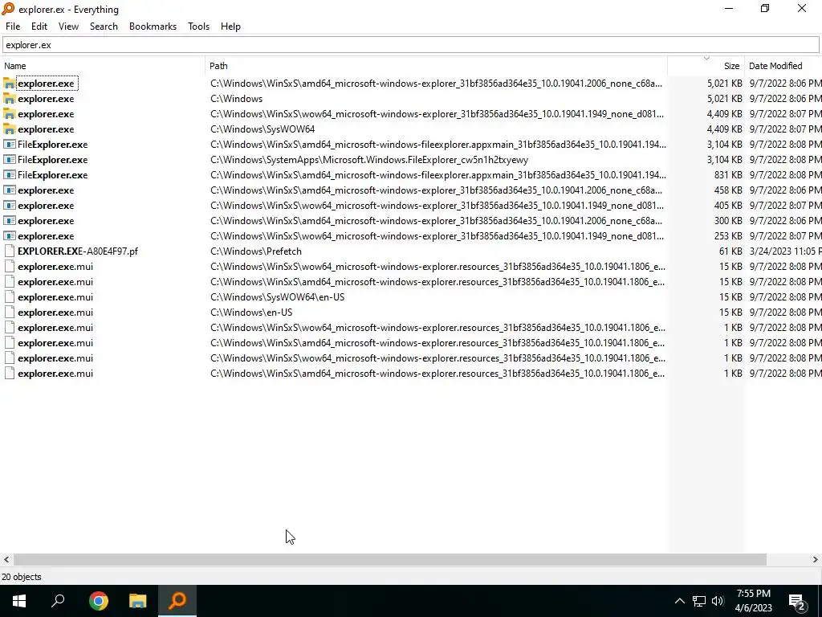The width and height of the screenshot is (822, 617).
Task: Click the 20 objects status bar text
Action: pos(22,577)
